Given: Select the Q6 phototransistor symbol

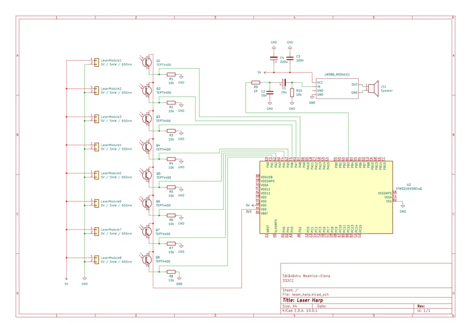Looking at the screenshot, I should [147, 203].
